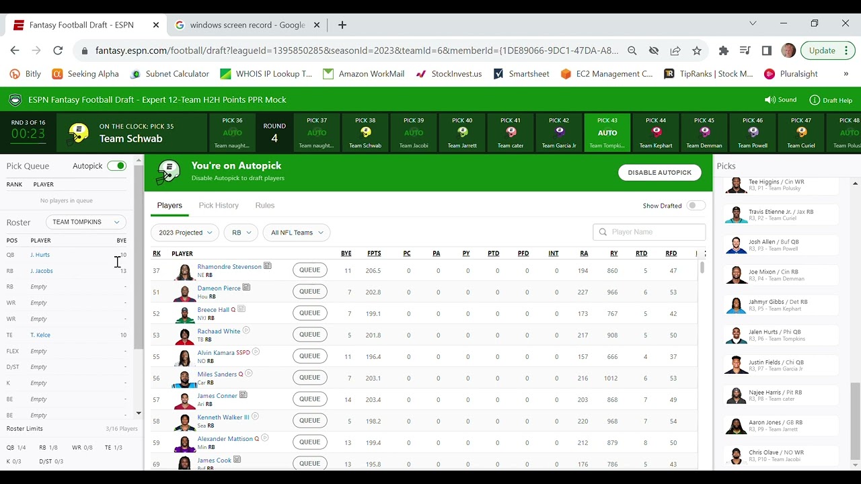The height and width of the screenshot is (484, 861).
Task: Sort table by FPTS column header
Action: [374, 253]
